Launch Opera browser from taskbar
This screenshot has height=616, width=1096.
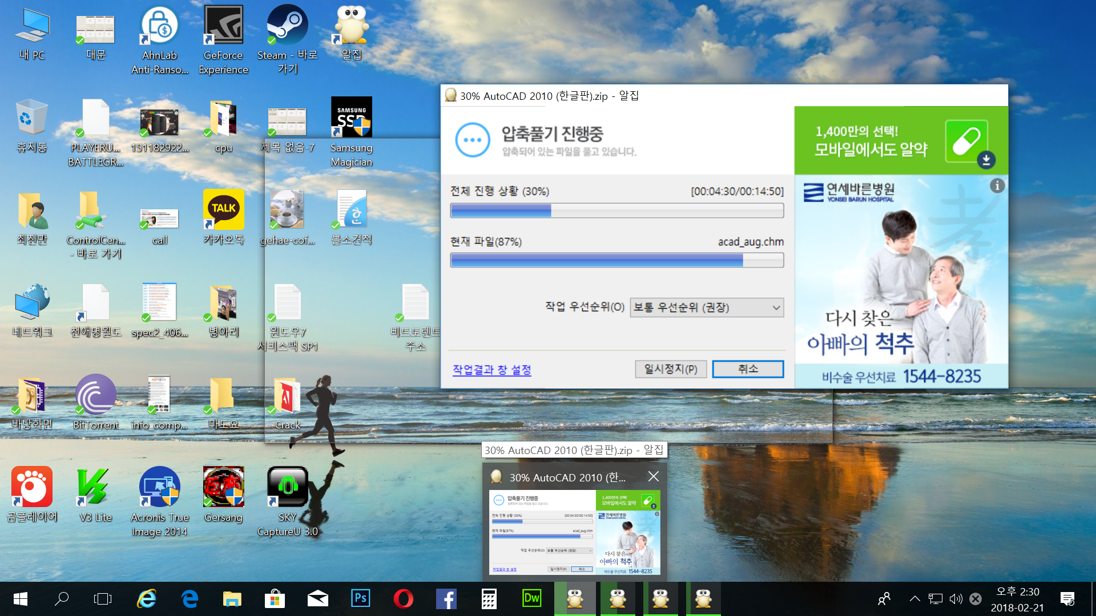pyautogui.click(x=403, y=598)
